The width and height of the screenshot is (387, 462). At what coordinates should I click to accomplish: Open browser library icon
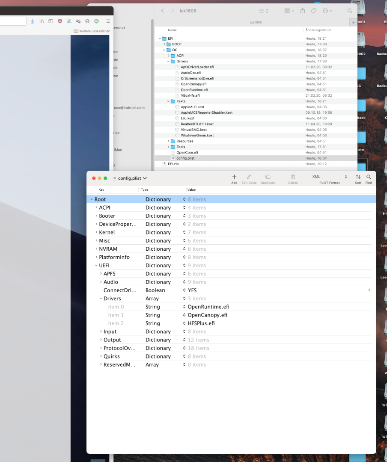click(x=42, y=21)
